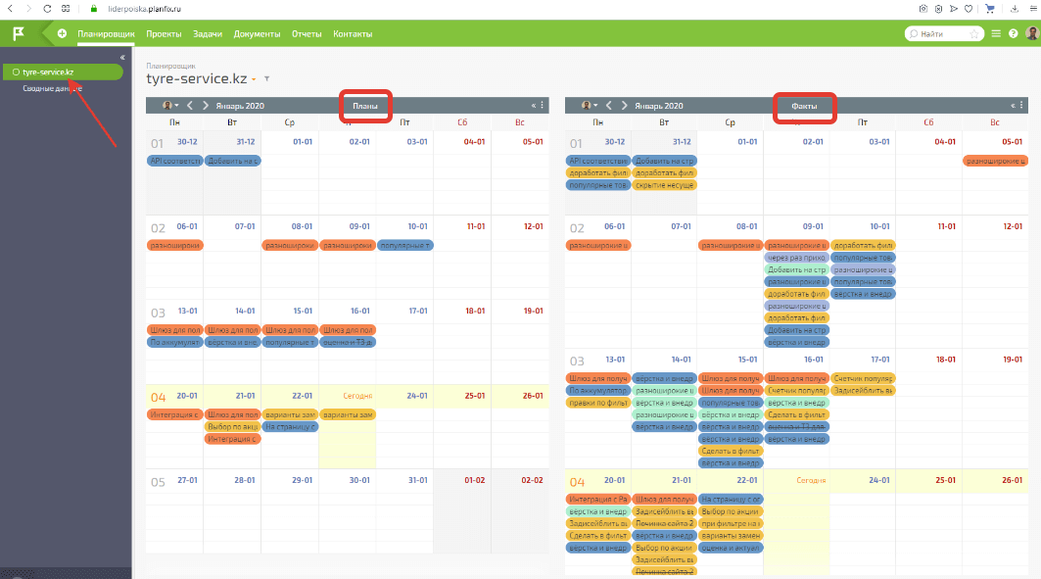Open 'скрытие несуще' task on 31-12 in Факты
1041x579 pixels.
click(665, 185)
